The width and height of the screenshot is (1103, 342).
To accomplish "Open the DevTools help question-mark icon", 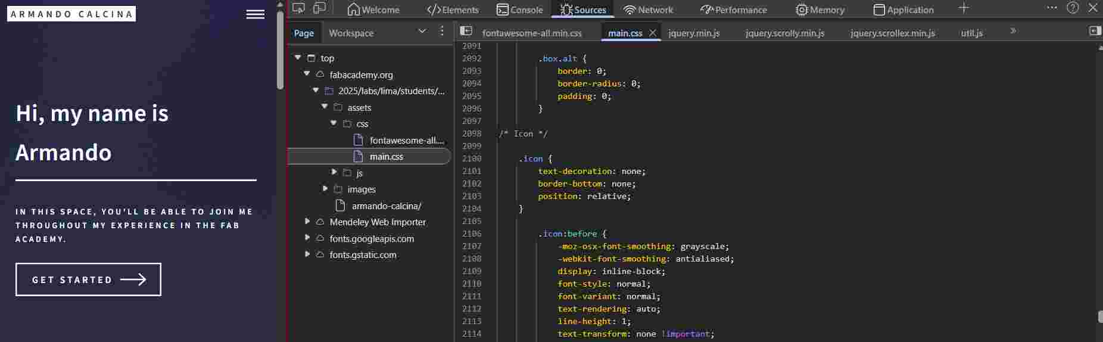I will click(1073, 8).
